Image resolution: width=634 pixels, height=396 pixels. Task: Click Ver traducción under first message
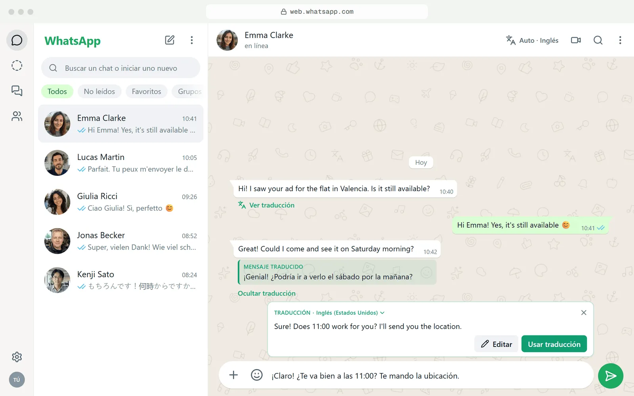point(266,205)
